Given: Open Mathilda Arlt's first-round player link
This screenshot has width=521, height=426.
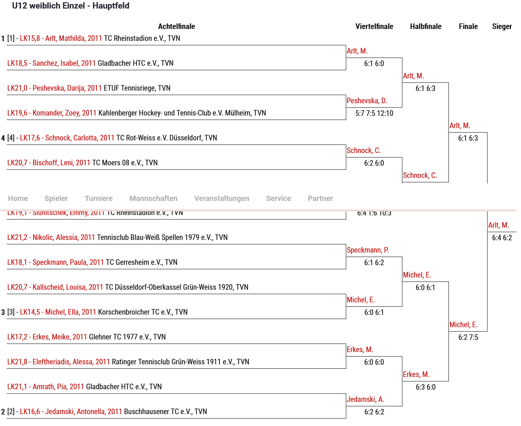Looking at the screenshot, I should pos(61,38).
